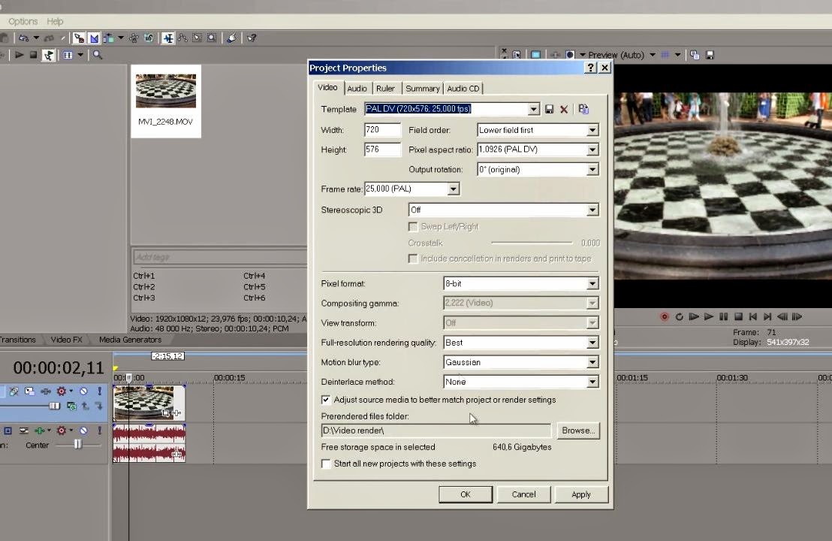Screen dimensions: 832x541
Task: Click the Browse button for prerendered folder
Action: tap(578, 431)
